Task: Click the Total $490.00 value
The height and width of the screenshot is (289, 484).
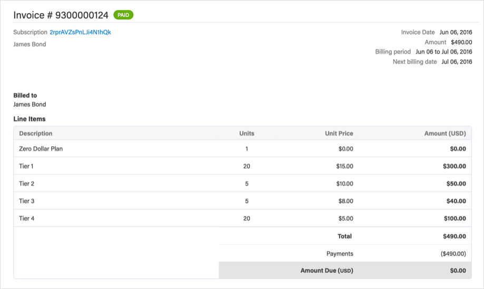Action: 454,236
